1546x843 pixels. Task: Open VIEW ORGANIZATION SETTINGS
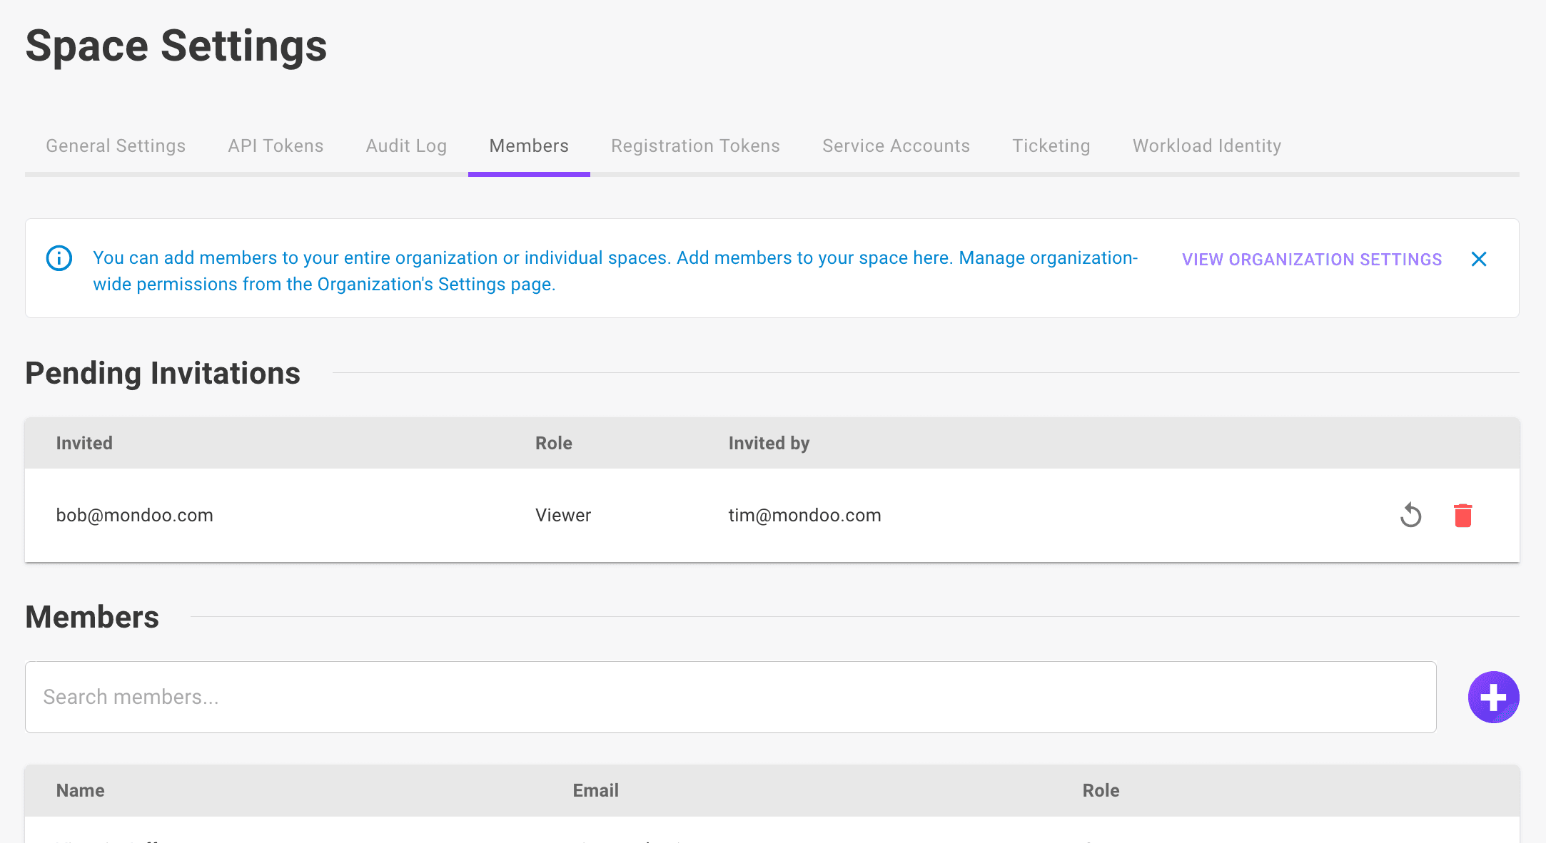1311,259
